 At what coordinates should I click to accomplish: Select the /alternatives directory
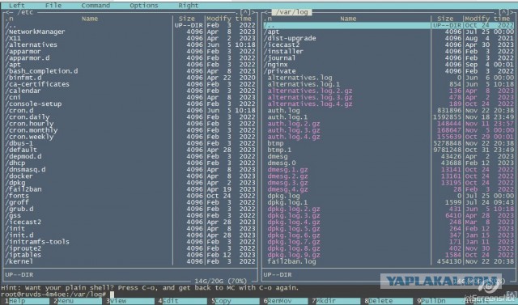tap(130, 44)
